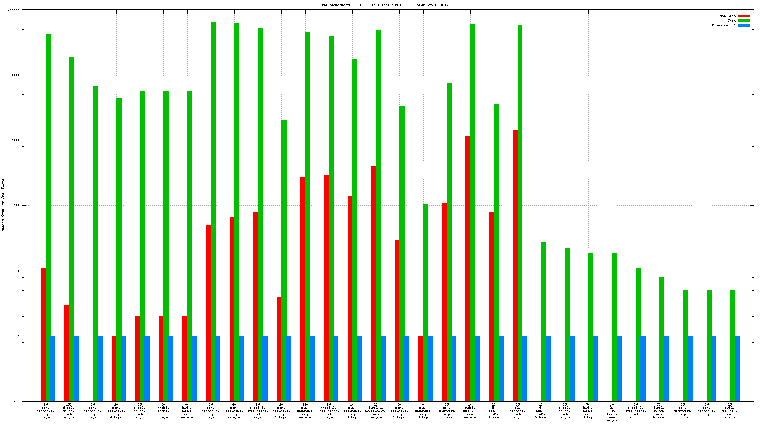The width and height of the screenshot is (760, 427).
Task: Click the psbl.surriel.com 5 hops label
Action: pyautogui.click(x=730, y=411)
